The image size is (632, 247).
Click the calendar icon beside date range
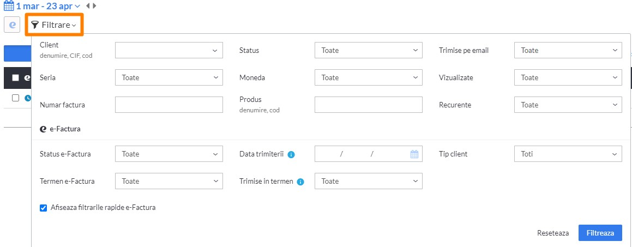[9, 5]
